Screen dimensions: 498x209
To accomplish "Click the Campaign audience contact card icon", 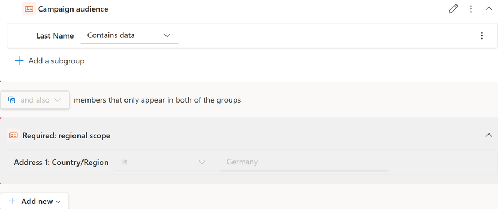I will click(29, 9).
